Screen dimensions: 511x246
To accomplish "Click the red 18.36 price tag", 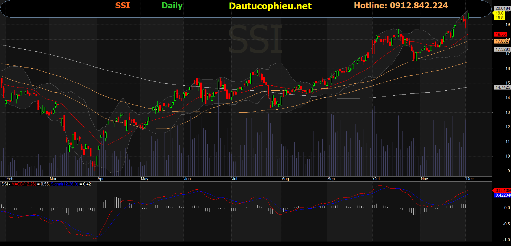I will (500, 34).
